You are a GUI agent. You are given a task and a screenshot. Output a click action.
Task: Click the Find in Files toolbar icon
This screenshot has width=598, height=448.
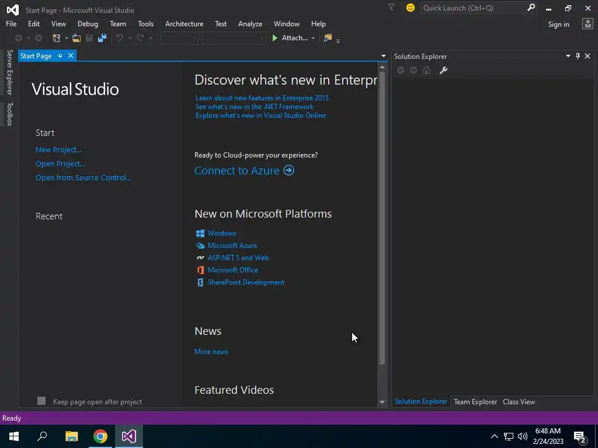[x=328, y=38]
